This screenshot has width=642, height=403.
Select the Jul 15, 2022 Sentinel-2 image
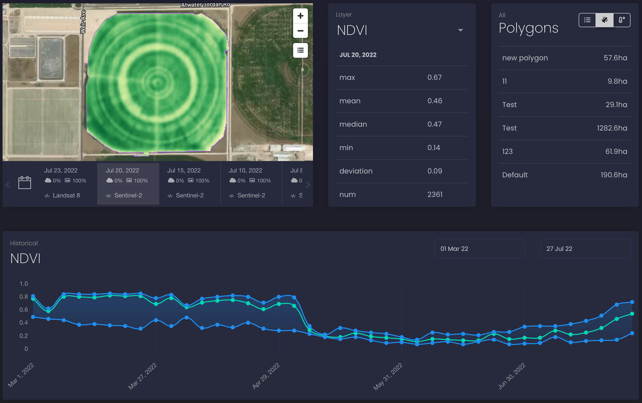click(189, 183)
